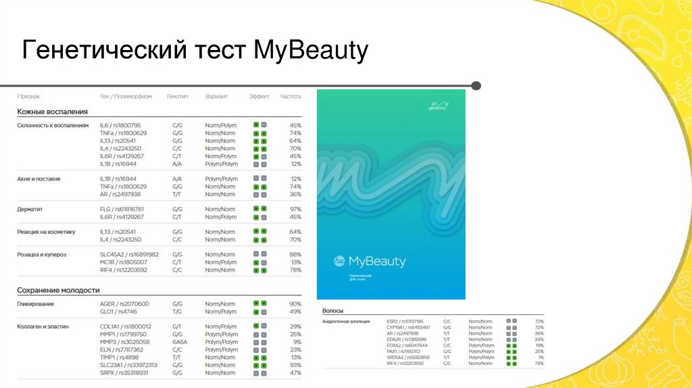Select section heading 'Волосы'

tap(332, 311)
